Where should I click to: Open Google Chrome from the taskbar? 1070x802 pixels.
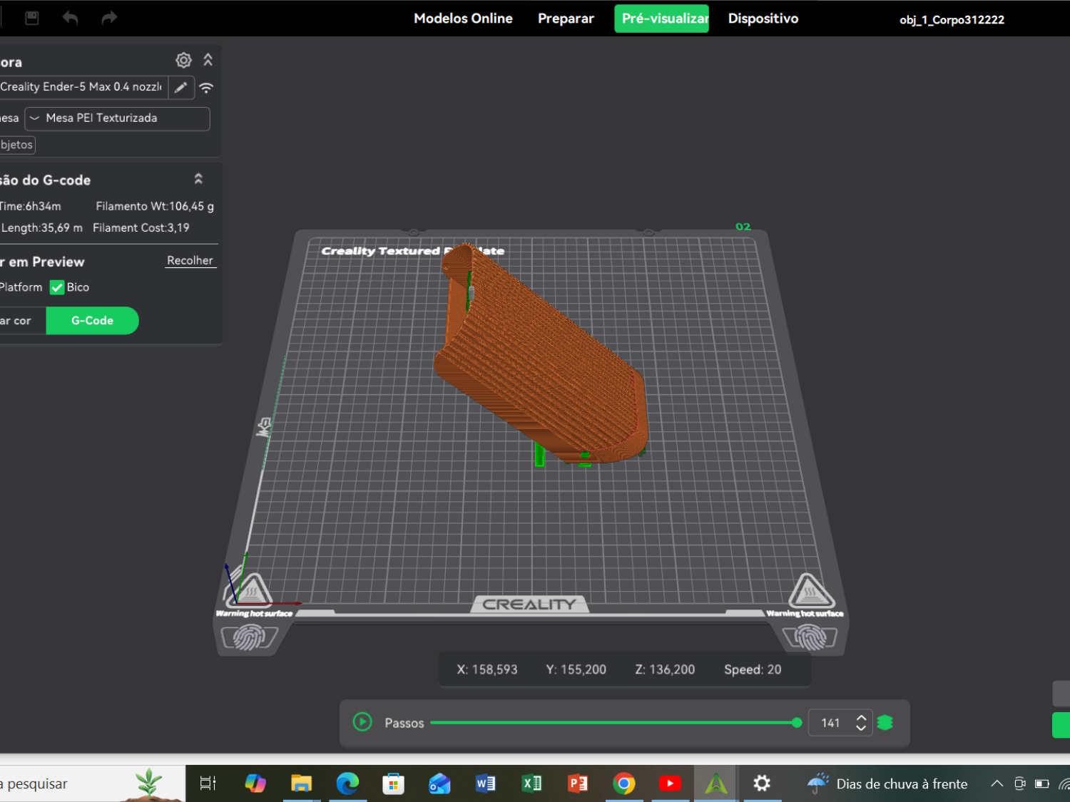coord(624,783)
